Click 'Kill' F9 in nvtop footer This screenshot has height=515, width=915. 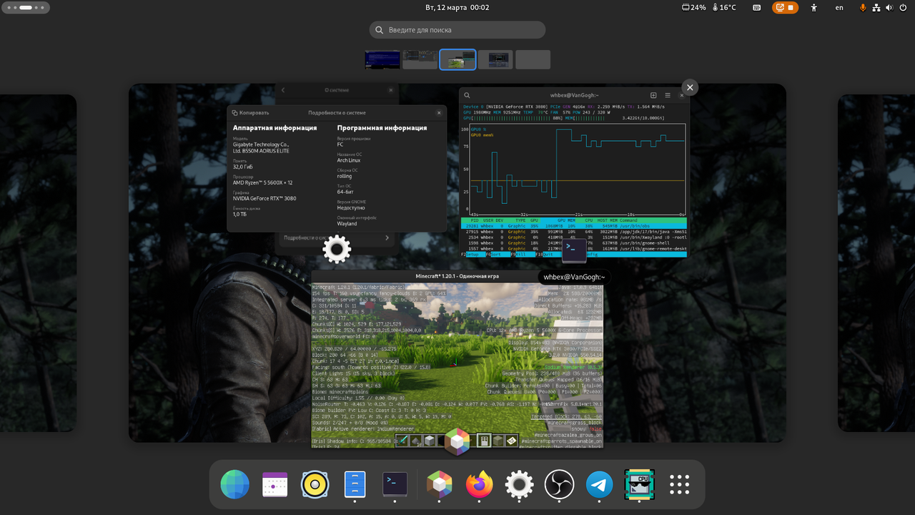[x=519, y=254]
